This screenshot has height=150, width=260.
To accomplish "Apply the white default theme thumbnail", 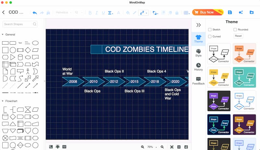I will (x=219, y=54).
